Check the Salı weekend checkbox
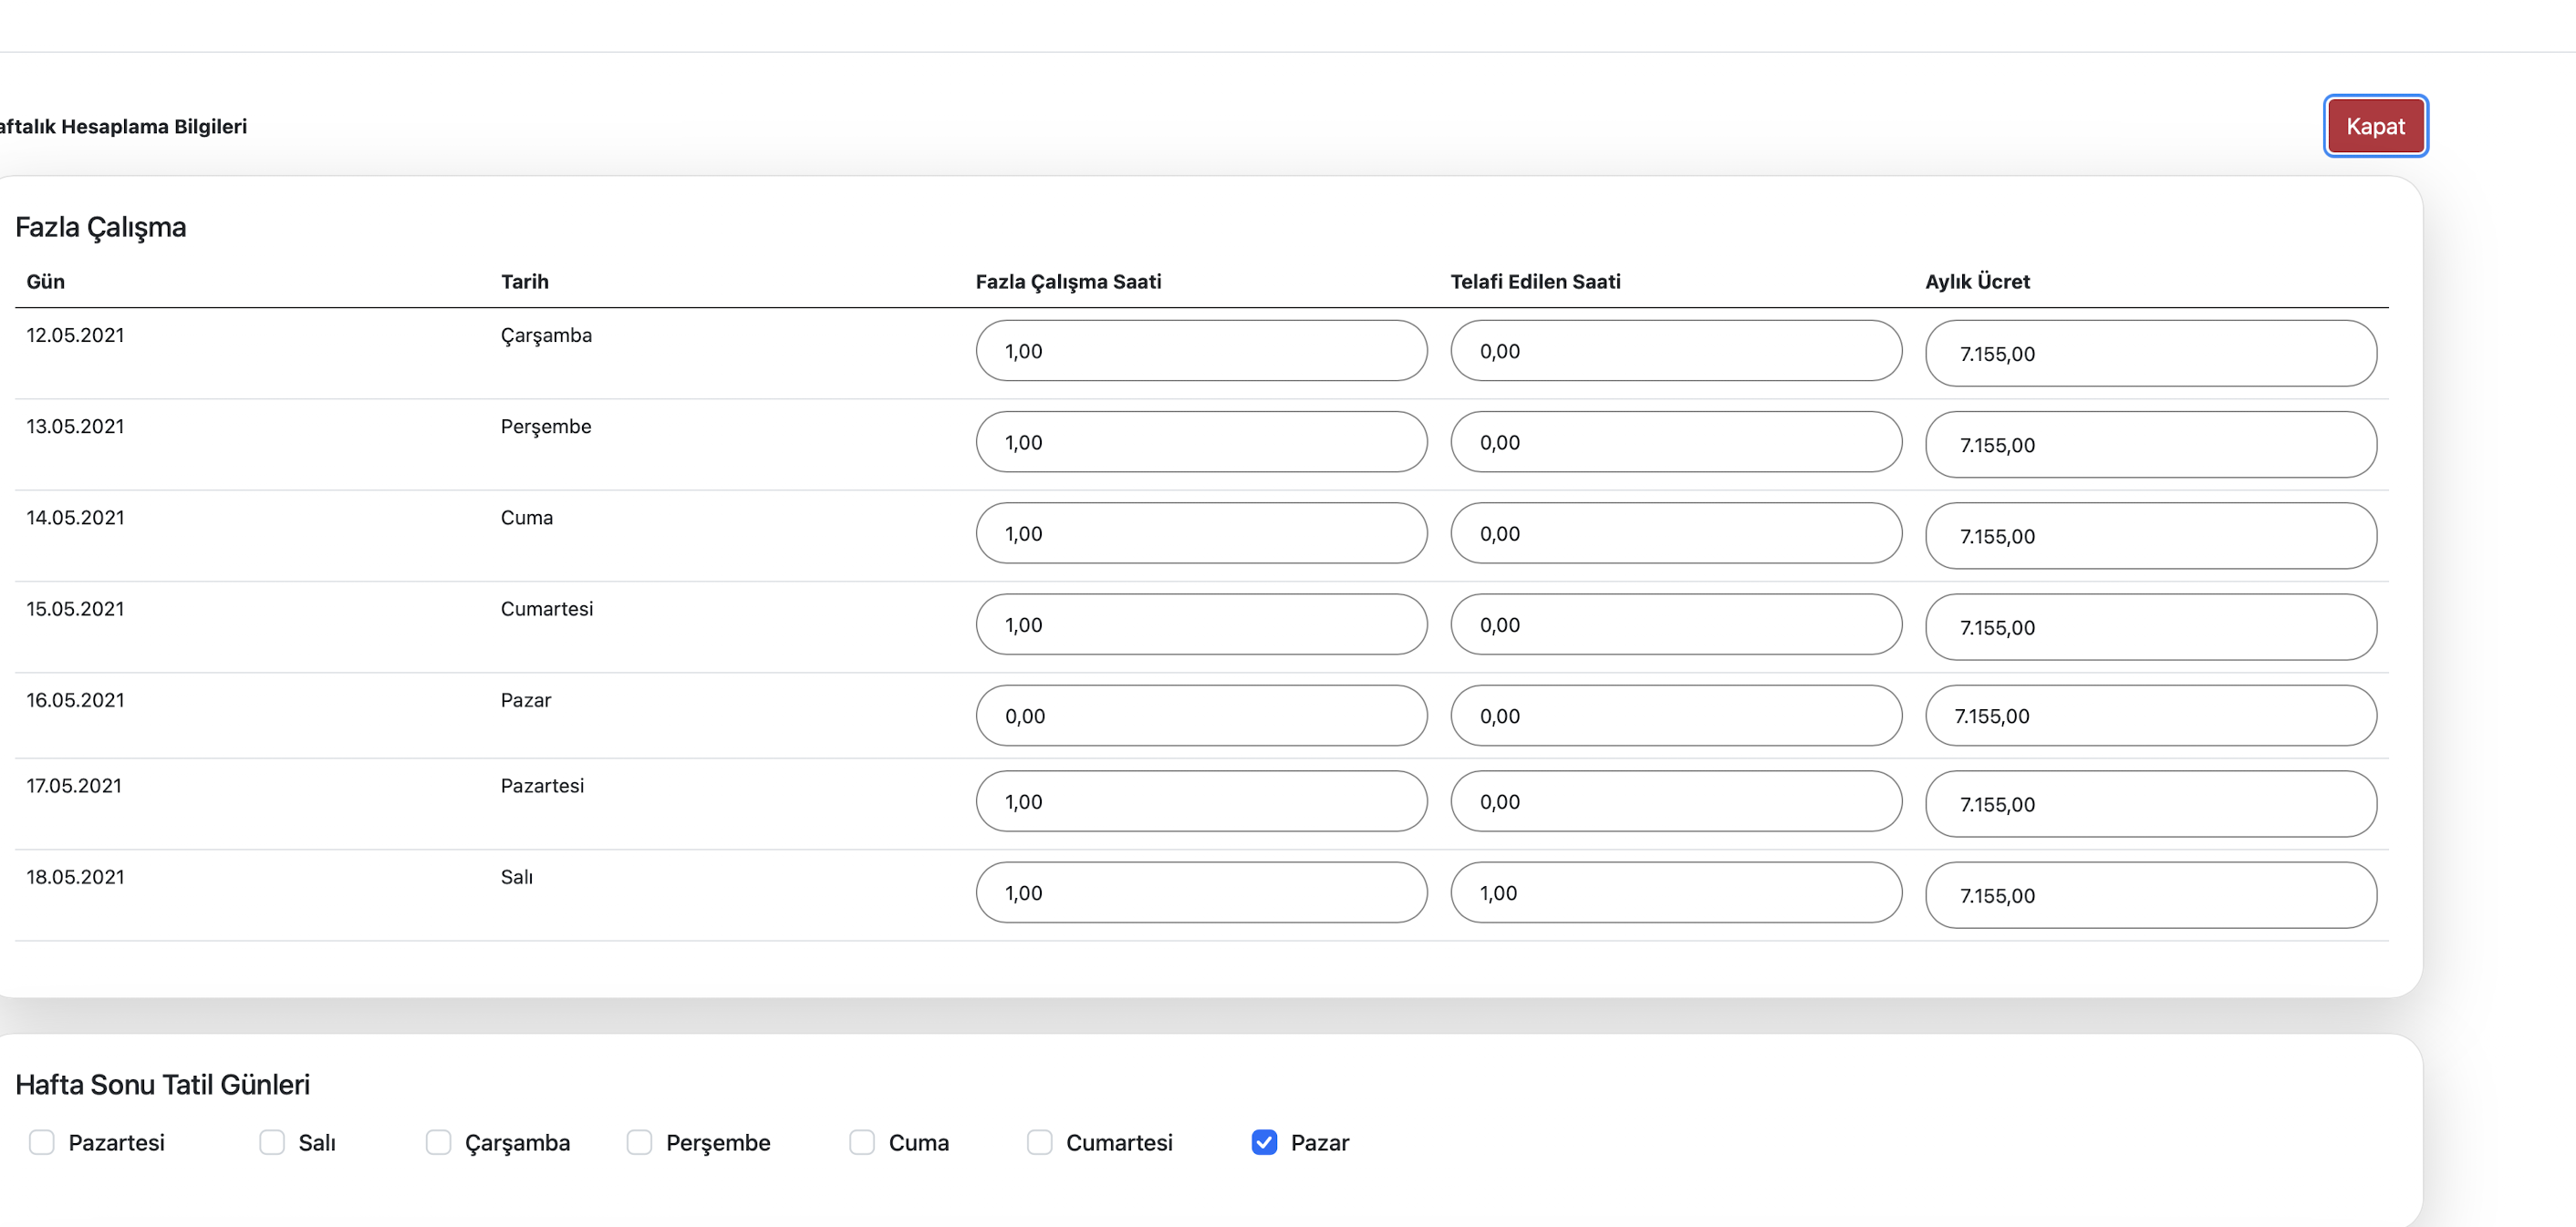This screenshot has height=1227, width=2576. [272, 1142]
